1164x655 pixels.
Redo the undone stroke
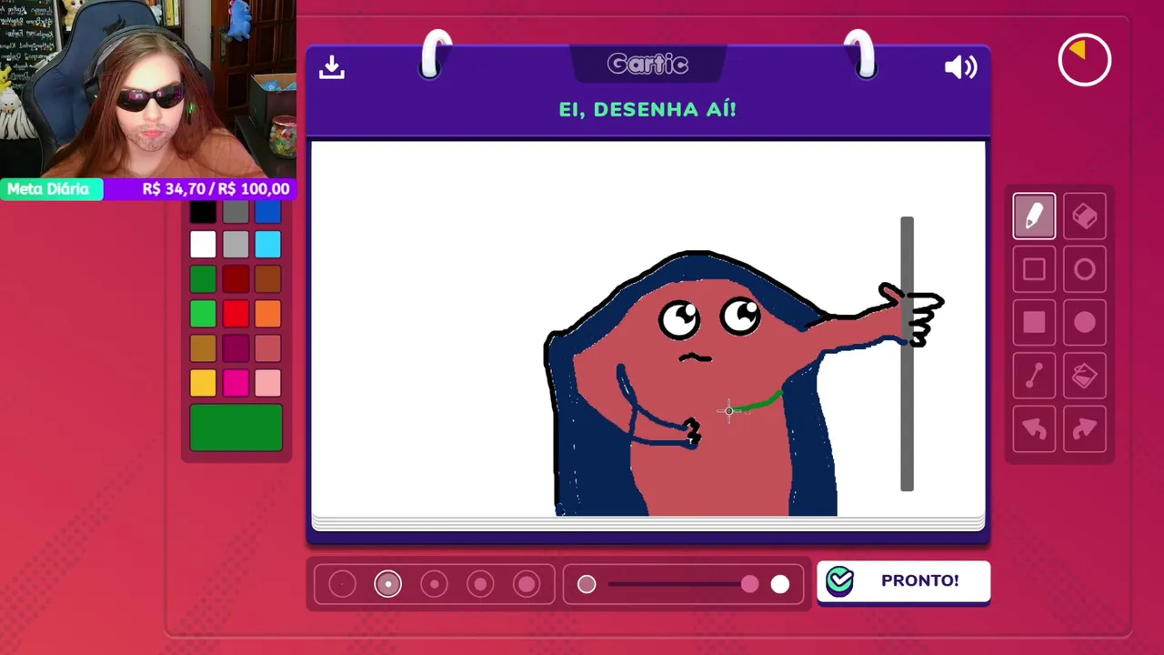pyautogui.click(x=1085, y=428)
